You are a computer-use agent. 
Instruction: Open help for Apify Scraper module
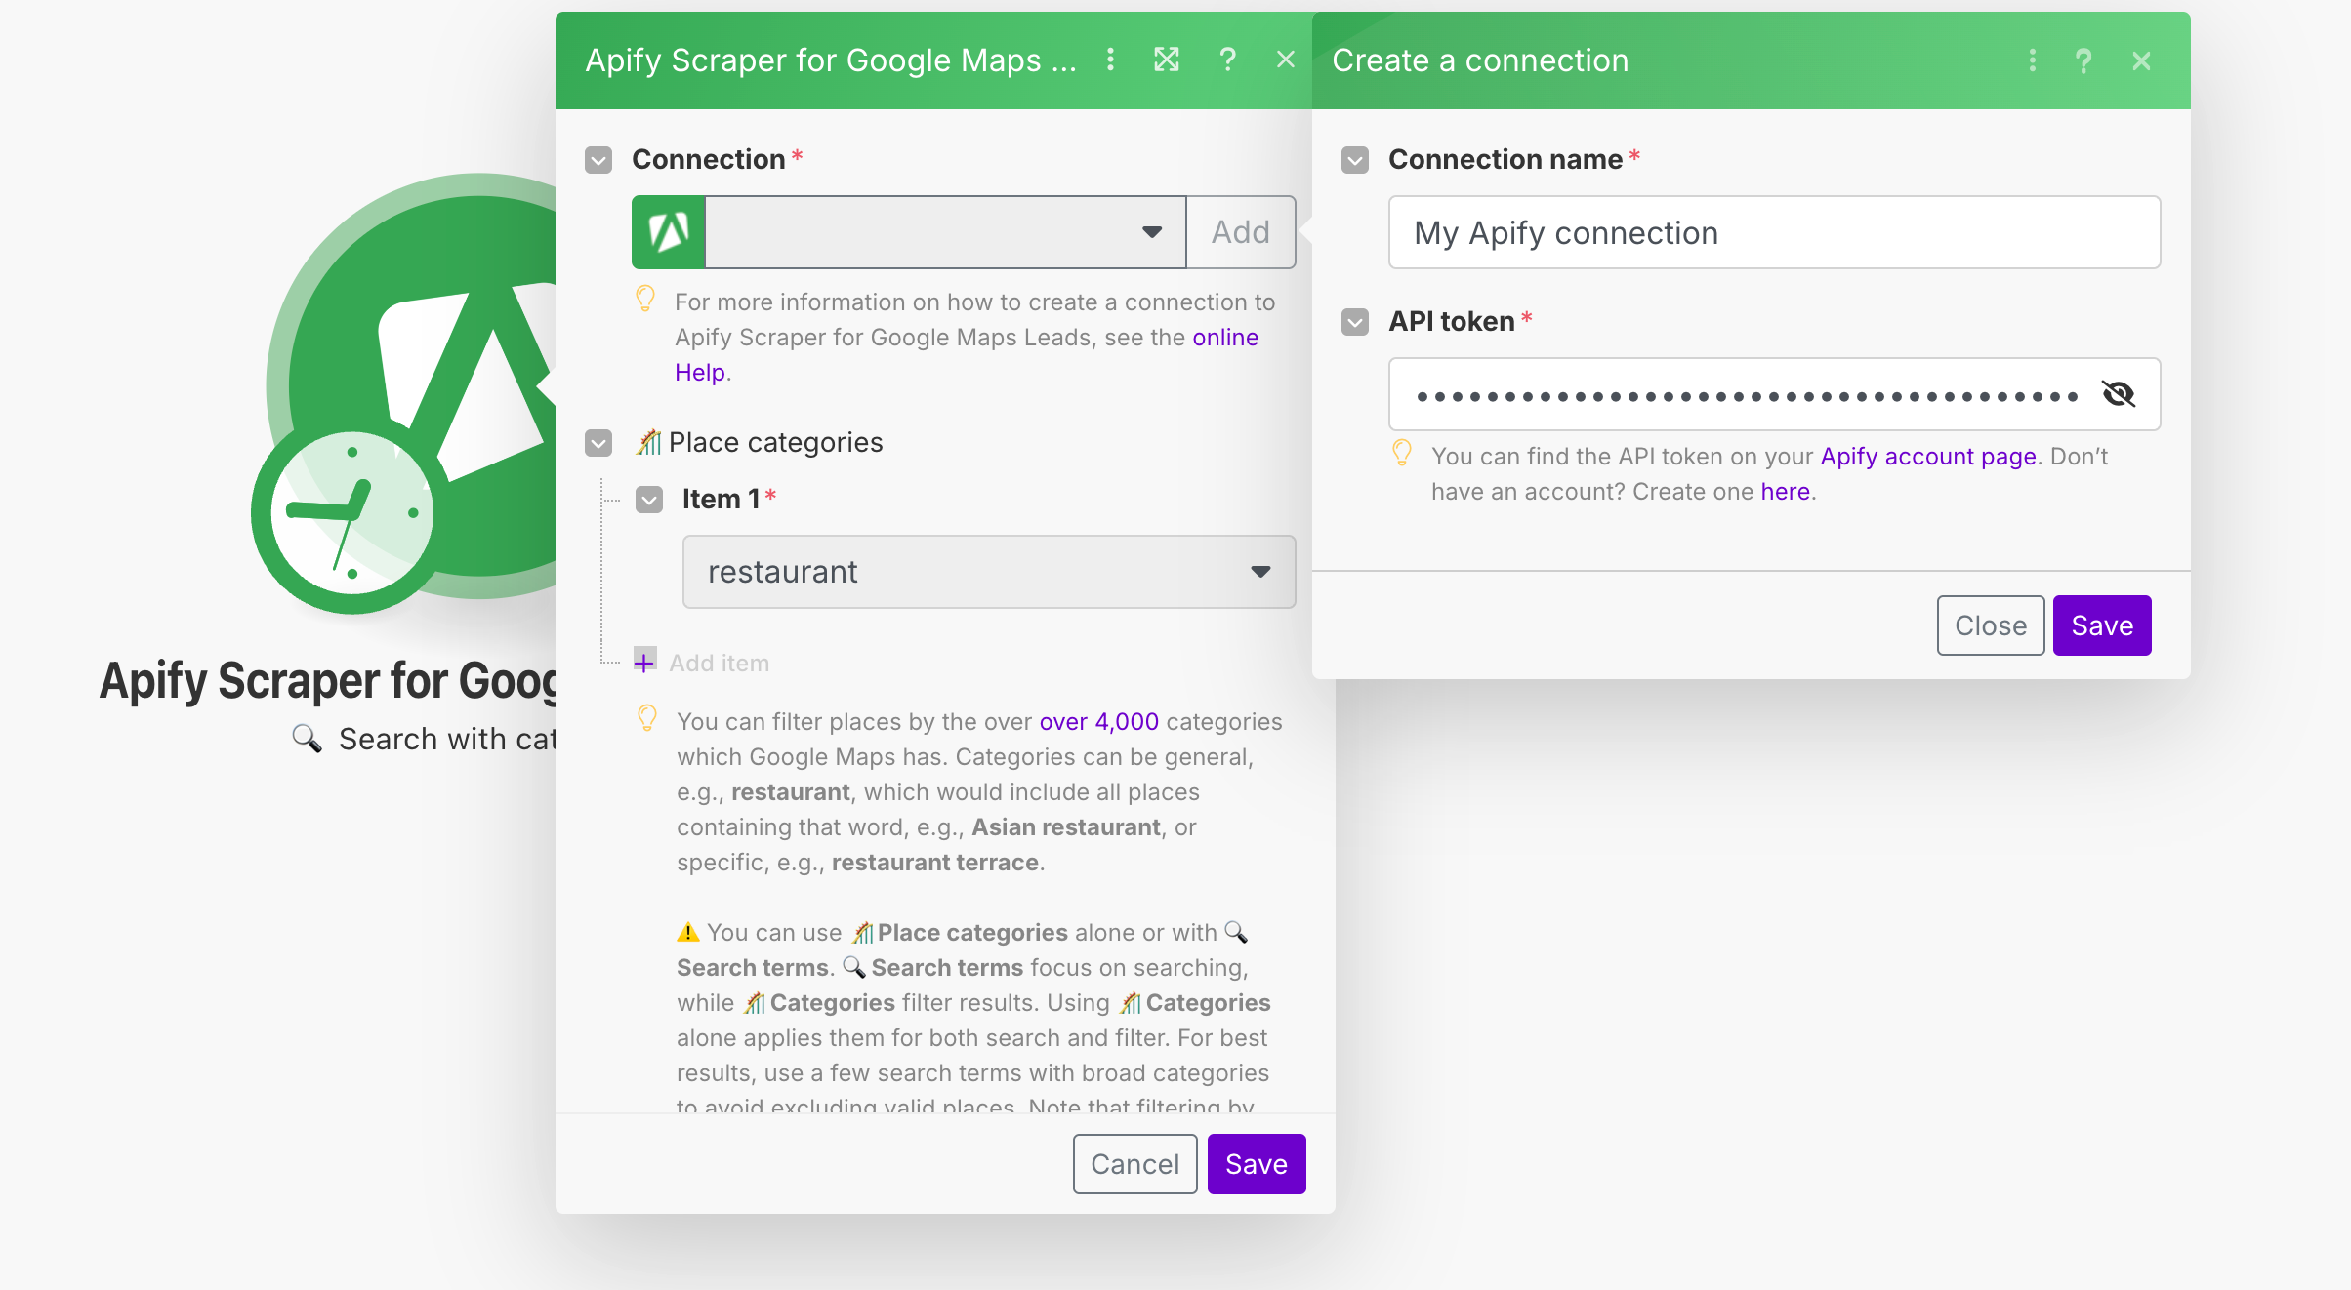1227,60
